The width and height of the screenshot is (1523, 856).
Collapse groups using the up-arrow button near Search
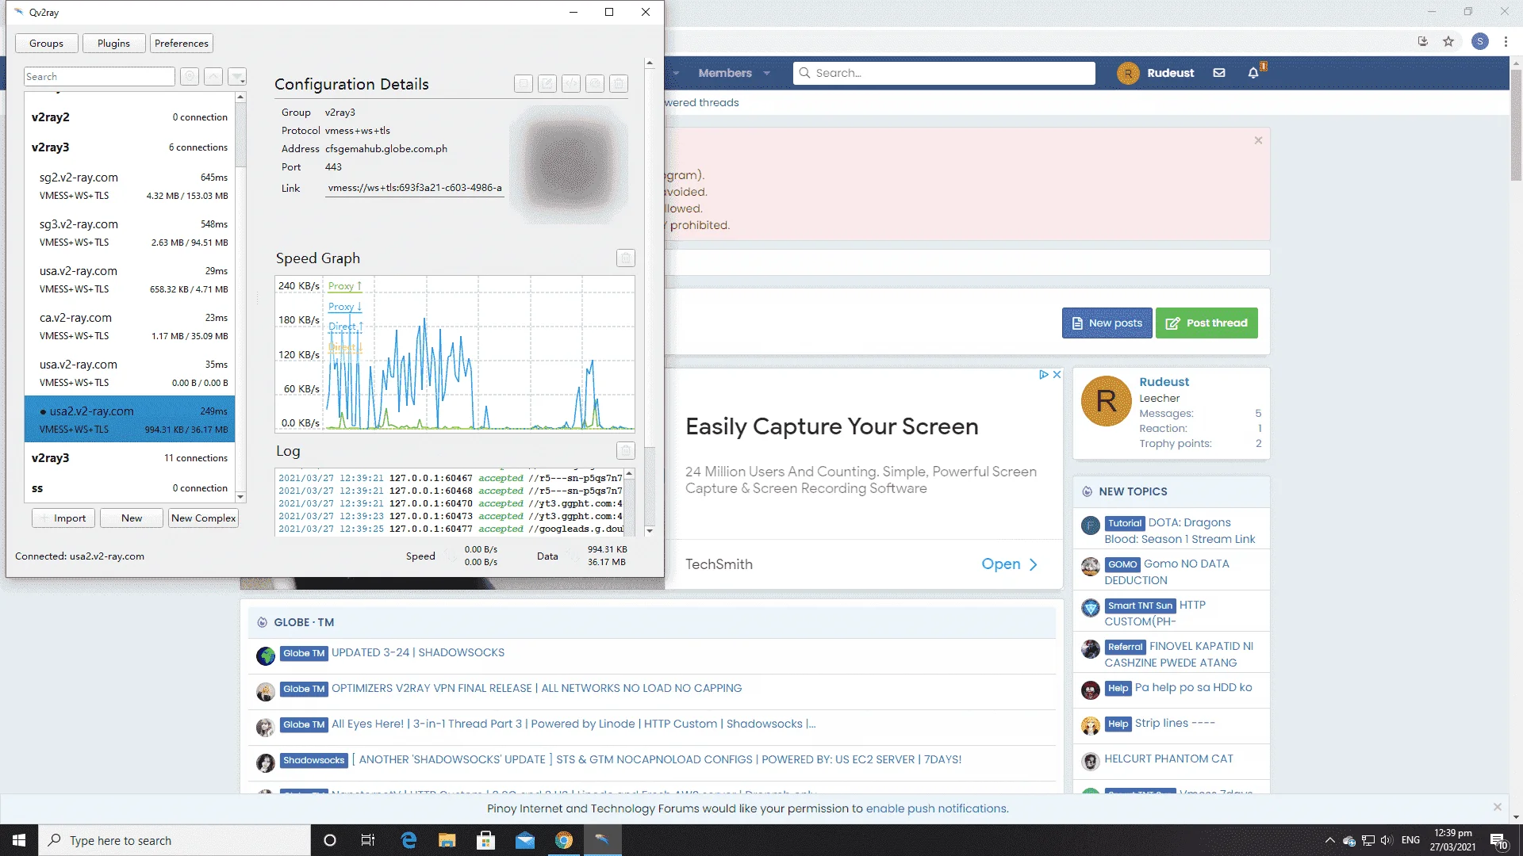pyautogui.click(x=213, y=77)
